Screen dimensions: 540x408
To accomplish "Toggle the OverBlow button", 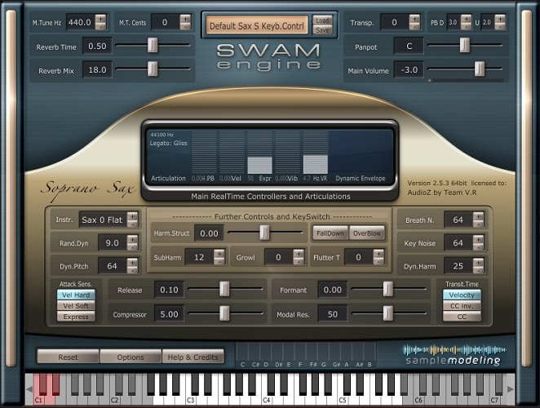I will click(367, 233).
